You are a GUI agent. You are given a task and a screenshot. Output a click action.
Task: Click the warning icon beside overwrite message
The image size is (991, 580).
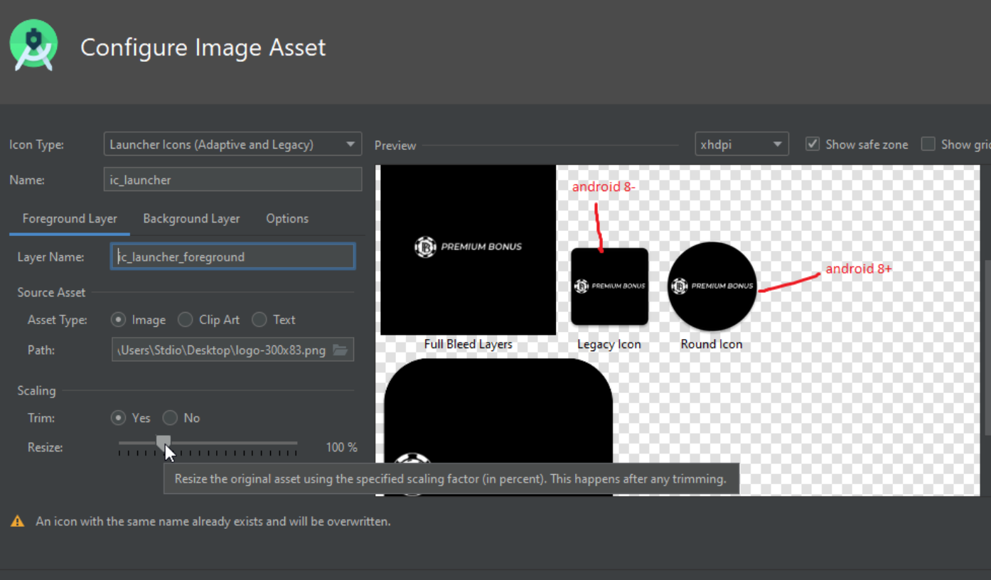(x=17, y=521)
